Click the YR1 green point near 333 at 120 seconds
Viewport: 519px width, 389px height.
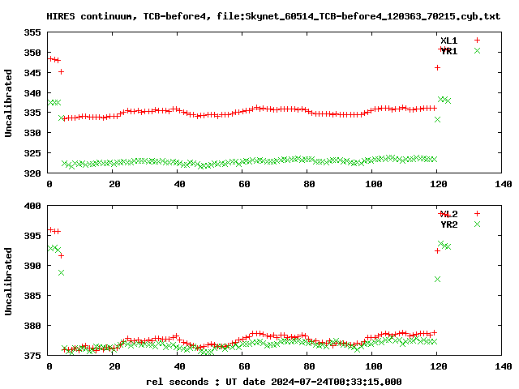(x=437, y=119)
